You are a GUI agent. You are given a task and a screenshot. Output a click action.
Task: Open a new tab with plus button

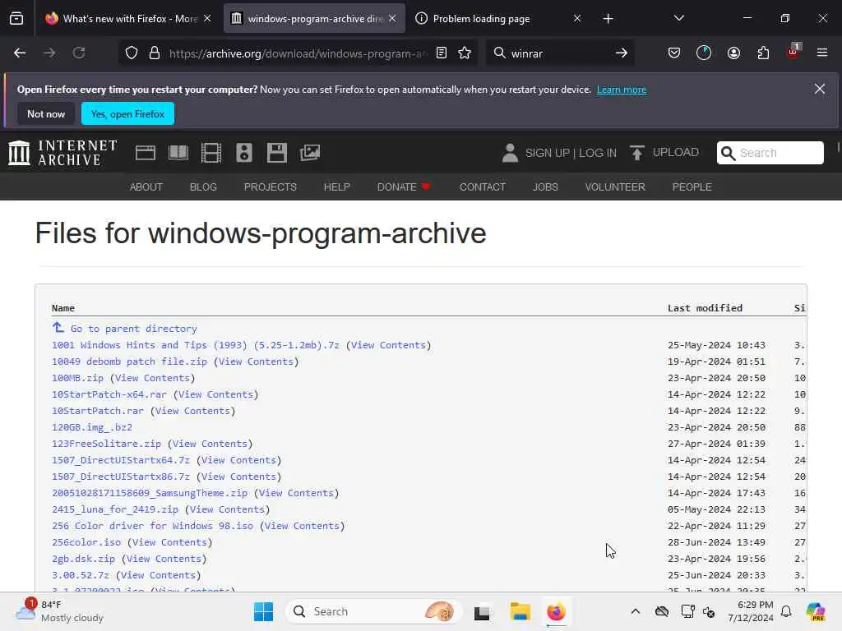click(x=608, y=19)
